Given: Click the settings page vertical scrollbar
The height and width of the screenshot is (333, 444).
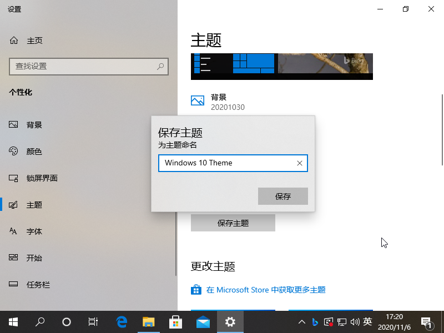Looking at the screenshot, I should click(442, 130).
